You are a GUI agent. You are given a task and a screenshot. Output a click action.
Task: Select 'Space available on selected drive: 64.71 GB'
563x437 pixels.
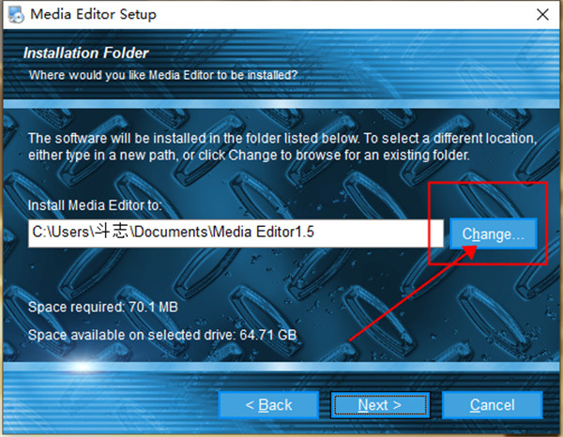coord(162,335)
